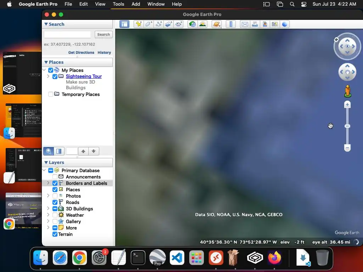This screenshot has height=272, width=363.
Task: Click the Places panel search magnifier button
Action: pos(49,151)
